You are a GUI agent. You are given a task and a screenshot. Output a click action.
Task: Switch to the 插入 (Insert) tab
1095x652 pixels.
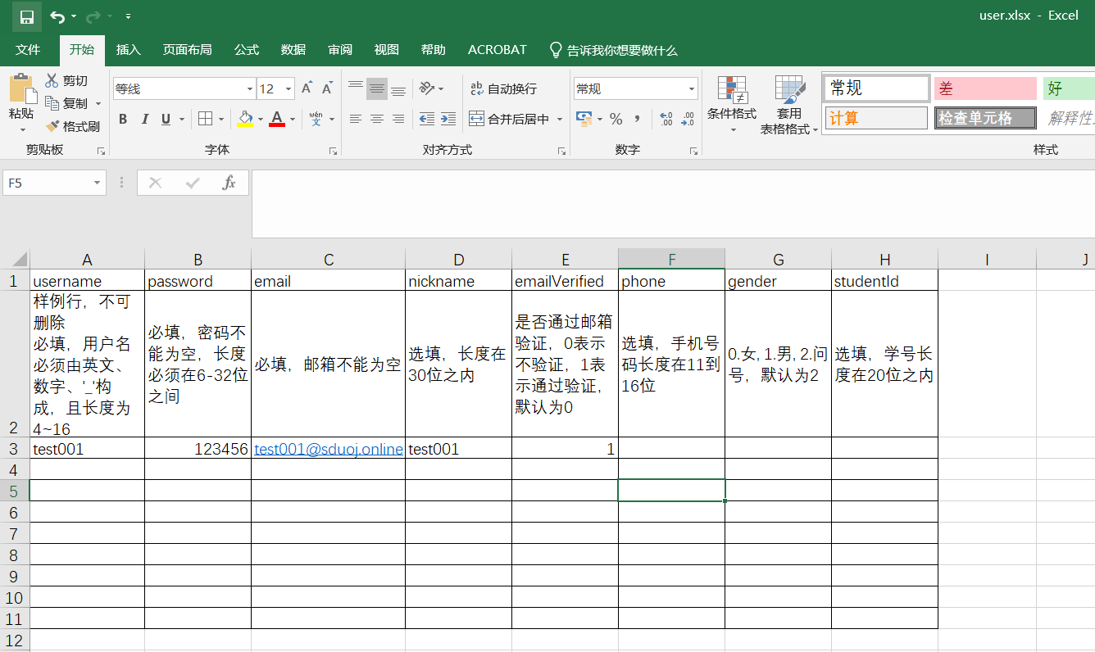(x=129, y=50)
